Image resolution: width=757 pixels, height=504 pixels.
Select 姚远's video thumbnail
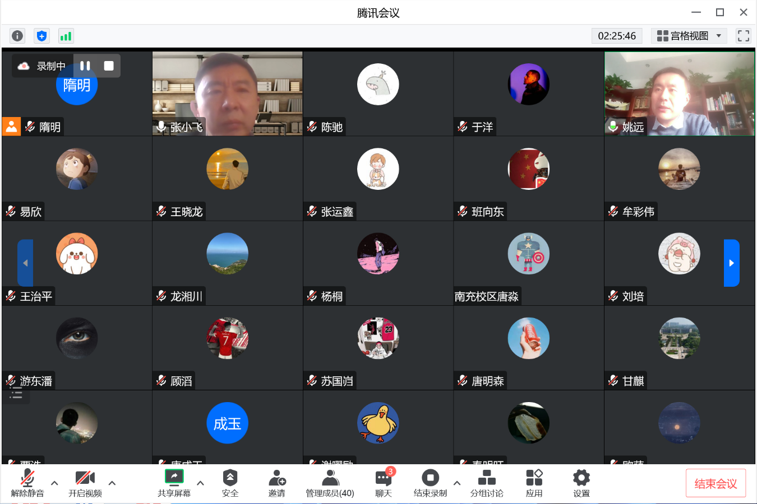coord(679,94)
